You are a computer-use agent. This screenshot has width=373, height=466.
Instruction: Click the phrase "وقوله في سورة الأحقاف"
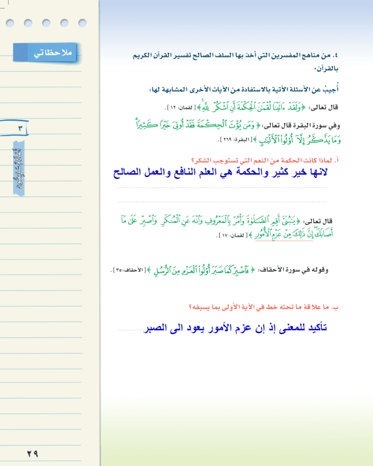pyautogui.click(x=293, y=270)
